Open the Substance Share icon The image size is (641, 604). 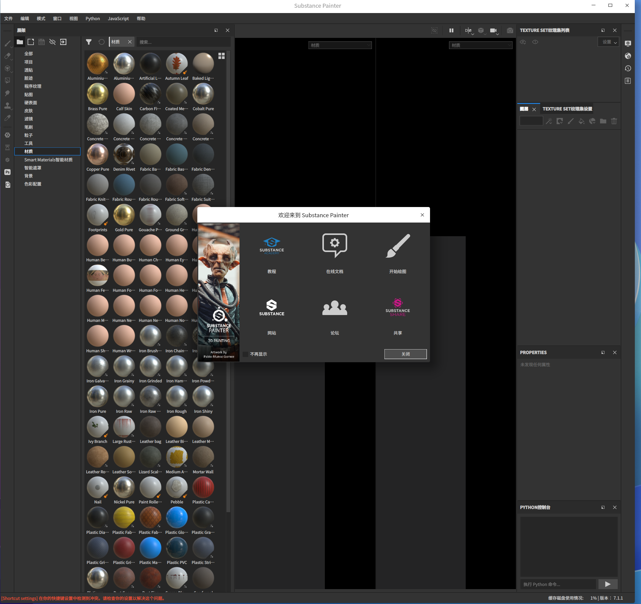[x=397, y=307]
